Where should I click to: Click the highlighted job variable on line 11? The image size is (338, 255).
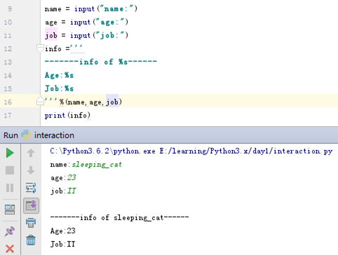click(x=51, y=35)
